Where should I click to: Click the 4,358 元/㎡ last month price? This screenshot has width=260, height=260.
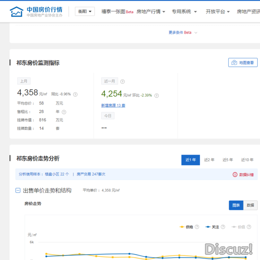click(x=32, y=93)
